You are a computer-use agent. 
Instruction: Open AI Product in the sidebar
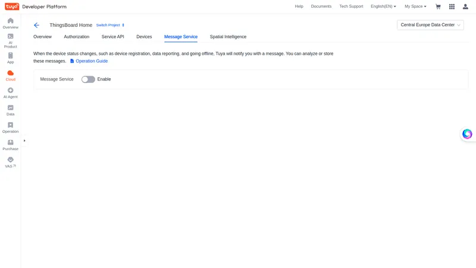coord(10,41)
